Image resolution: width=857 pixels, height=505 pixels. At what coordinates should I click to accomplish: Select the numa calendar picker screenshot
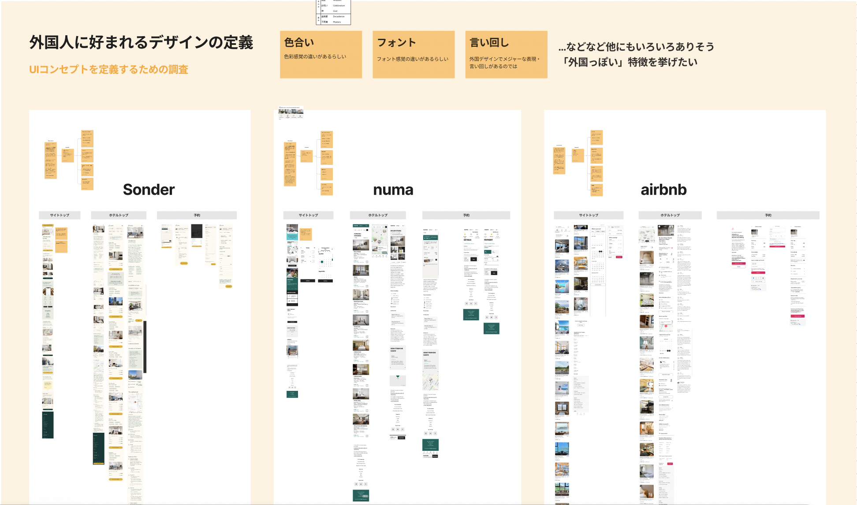[325, 265]
